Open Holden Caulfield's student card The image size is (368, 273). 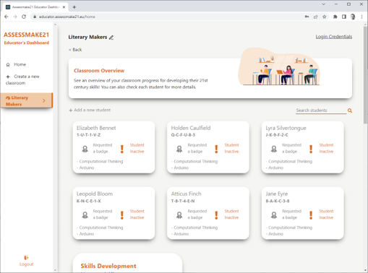[208, 147]
